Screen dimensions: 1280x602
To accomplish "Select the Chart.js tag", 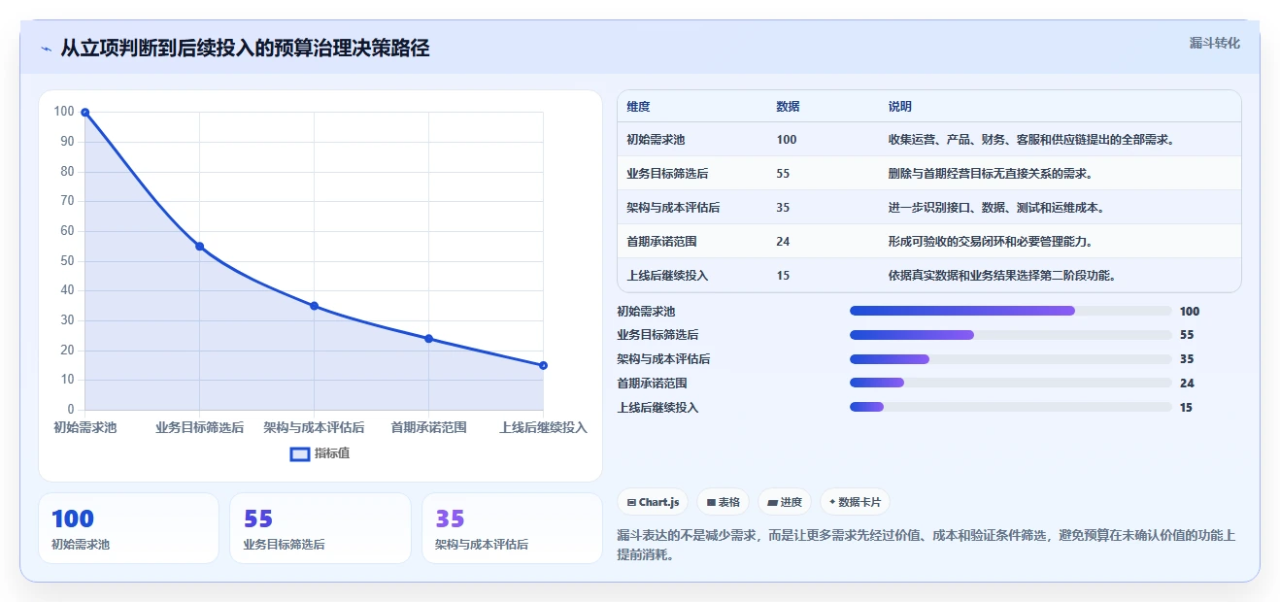I will [653, 502].
